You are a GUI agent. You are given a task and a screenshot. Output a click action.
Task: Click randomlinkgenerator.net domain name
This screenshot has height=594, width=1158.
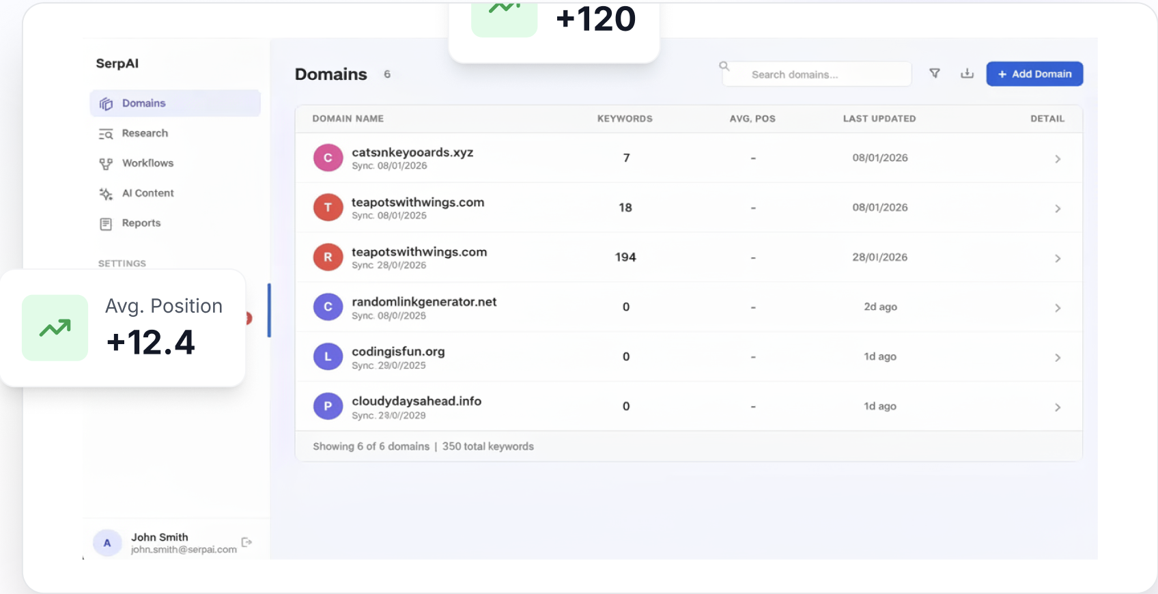[424, 302]
